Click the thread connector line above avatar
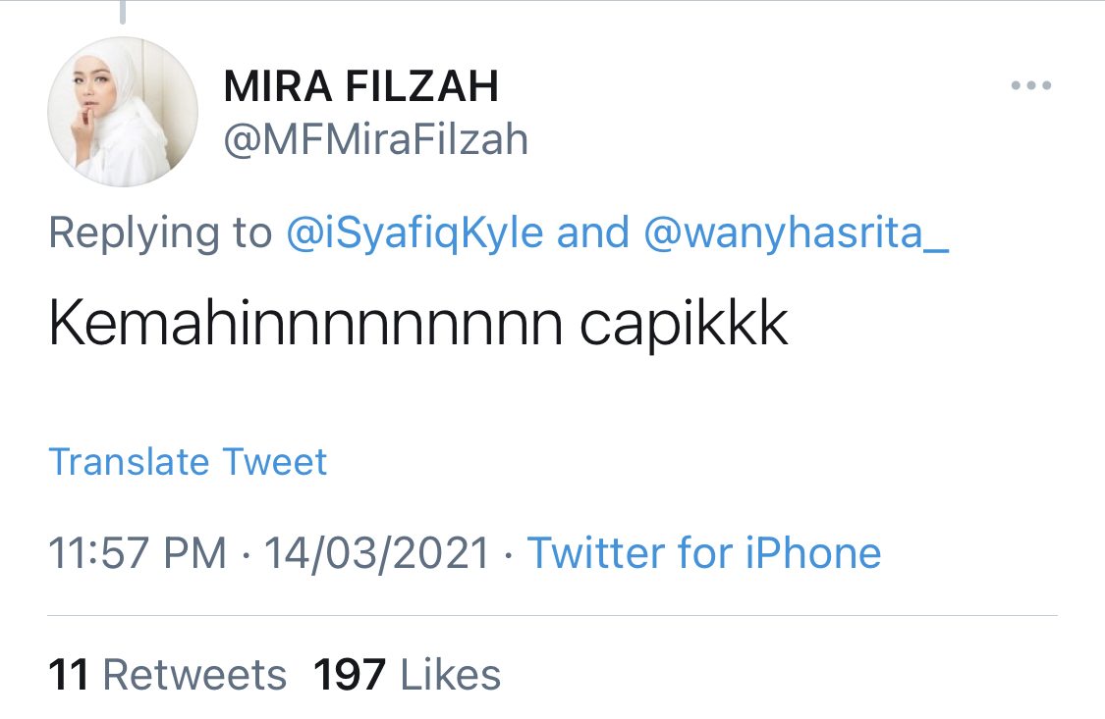This screenshot has height=719, width=1105. point(124,12)
